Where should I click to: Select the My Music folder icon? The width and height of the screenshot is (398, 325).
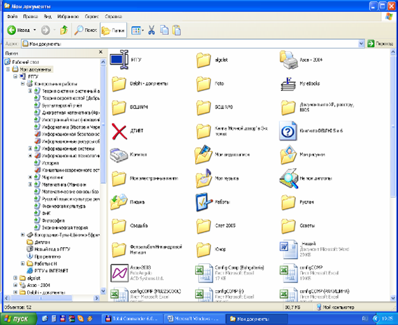(204, 178)
